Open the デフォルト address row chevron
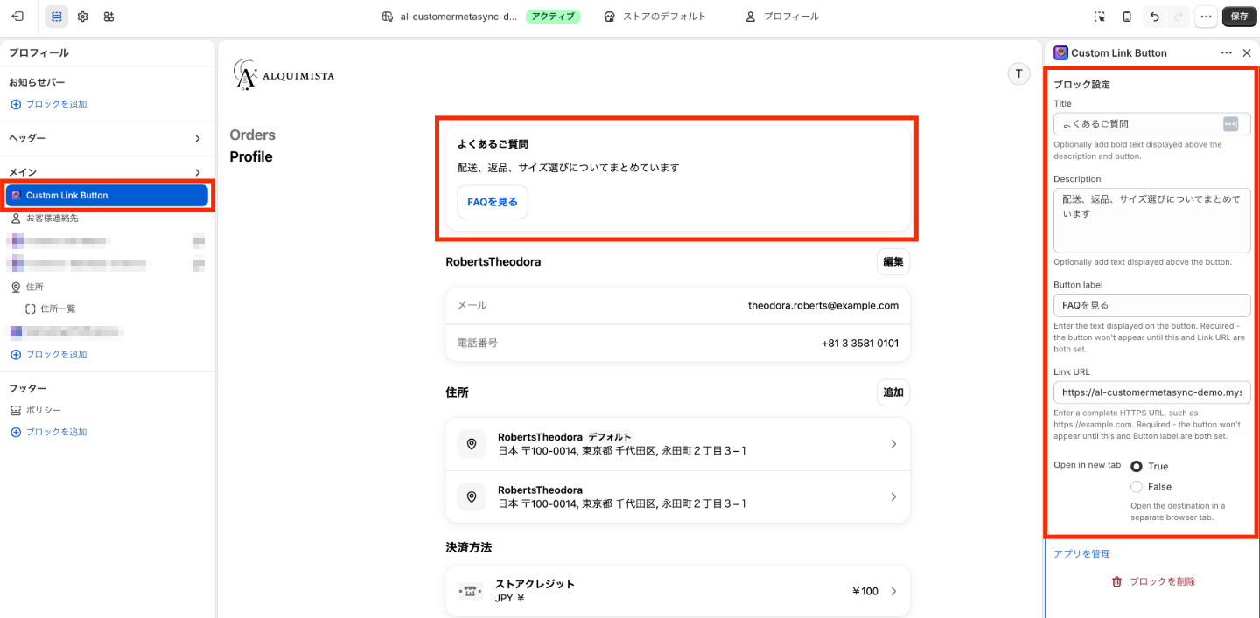This screenshot has width=1260, height=618. (x=893, y=444)
